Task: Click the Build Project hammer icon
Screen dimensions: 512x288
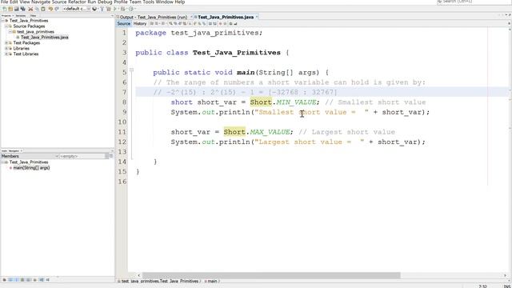Action: (102, 9)
